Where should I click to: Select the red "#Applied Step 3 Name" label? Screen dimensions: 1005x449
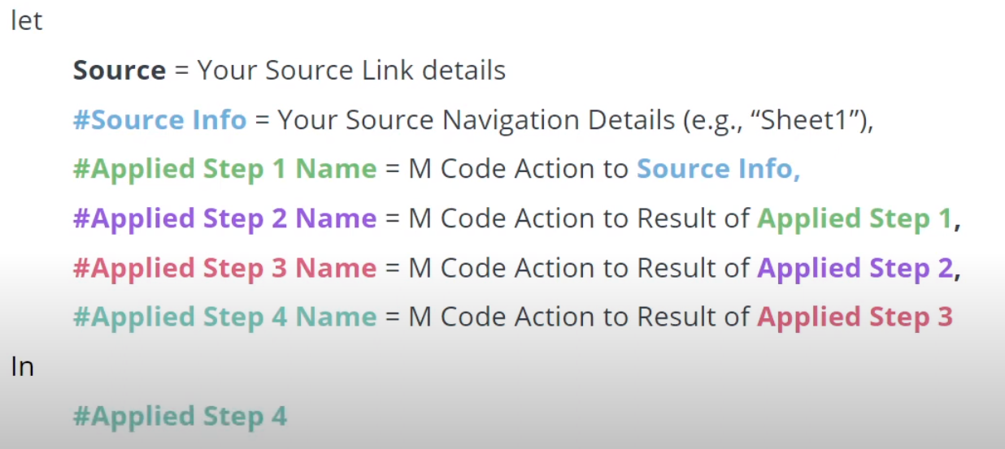[x=224, y=268]
